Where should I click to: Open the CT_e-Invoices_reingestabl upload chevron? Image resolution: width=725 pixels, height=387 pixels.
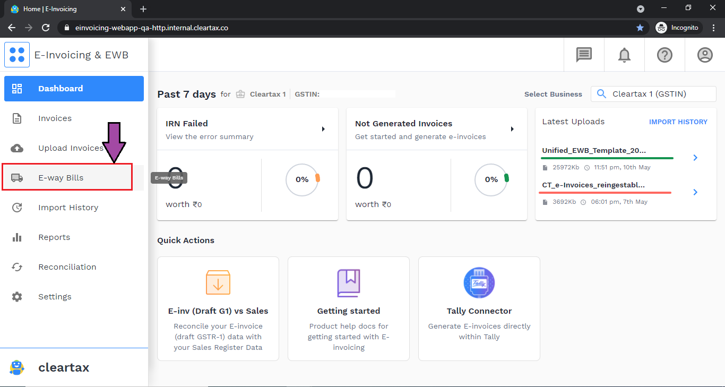pos(695,192)
